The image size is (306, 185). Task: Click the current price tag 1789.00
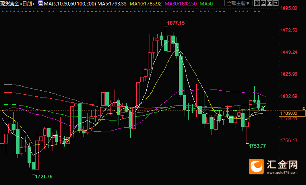point(292,113)
